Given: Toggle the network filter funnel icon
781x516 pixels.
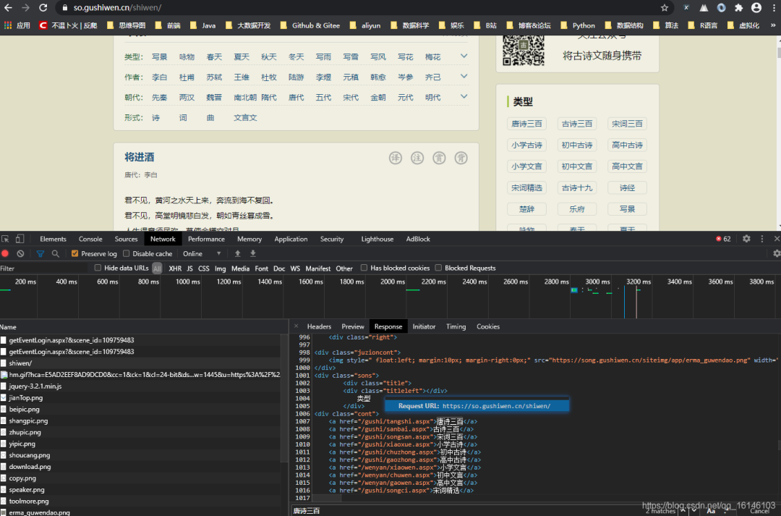Looking at the screenshot, I should (x=40, y=254).
